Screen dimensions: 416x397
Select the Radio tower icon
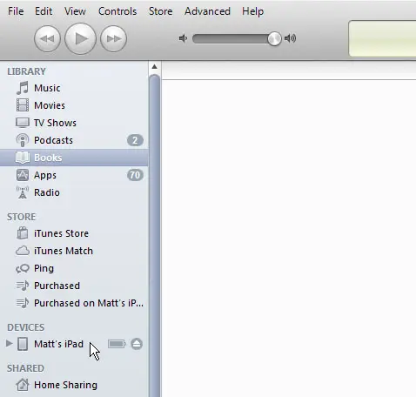point(23,192)
